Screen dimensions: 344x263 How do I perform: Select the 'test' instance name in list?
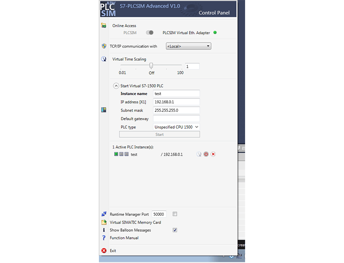(x=134, y=154)
